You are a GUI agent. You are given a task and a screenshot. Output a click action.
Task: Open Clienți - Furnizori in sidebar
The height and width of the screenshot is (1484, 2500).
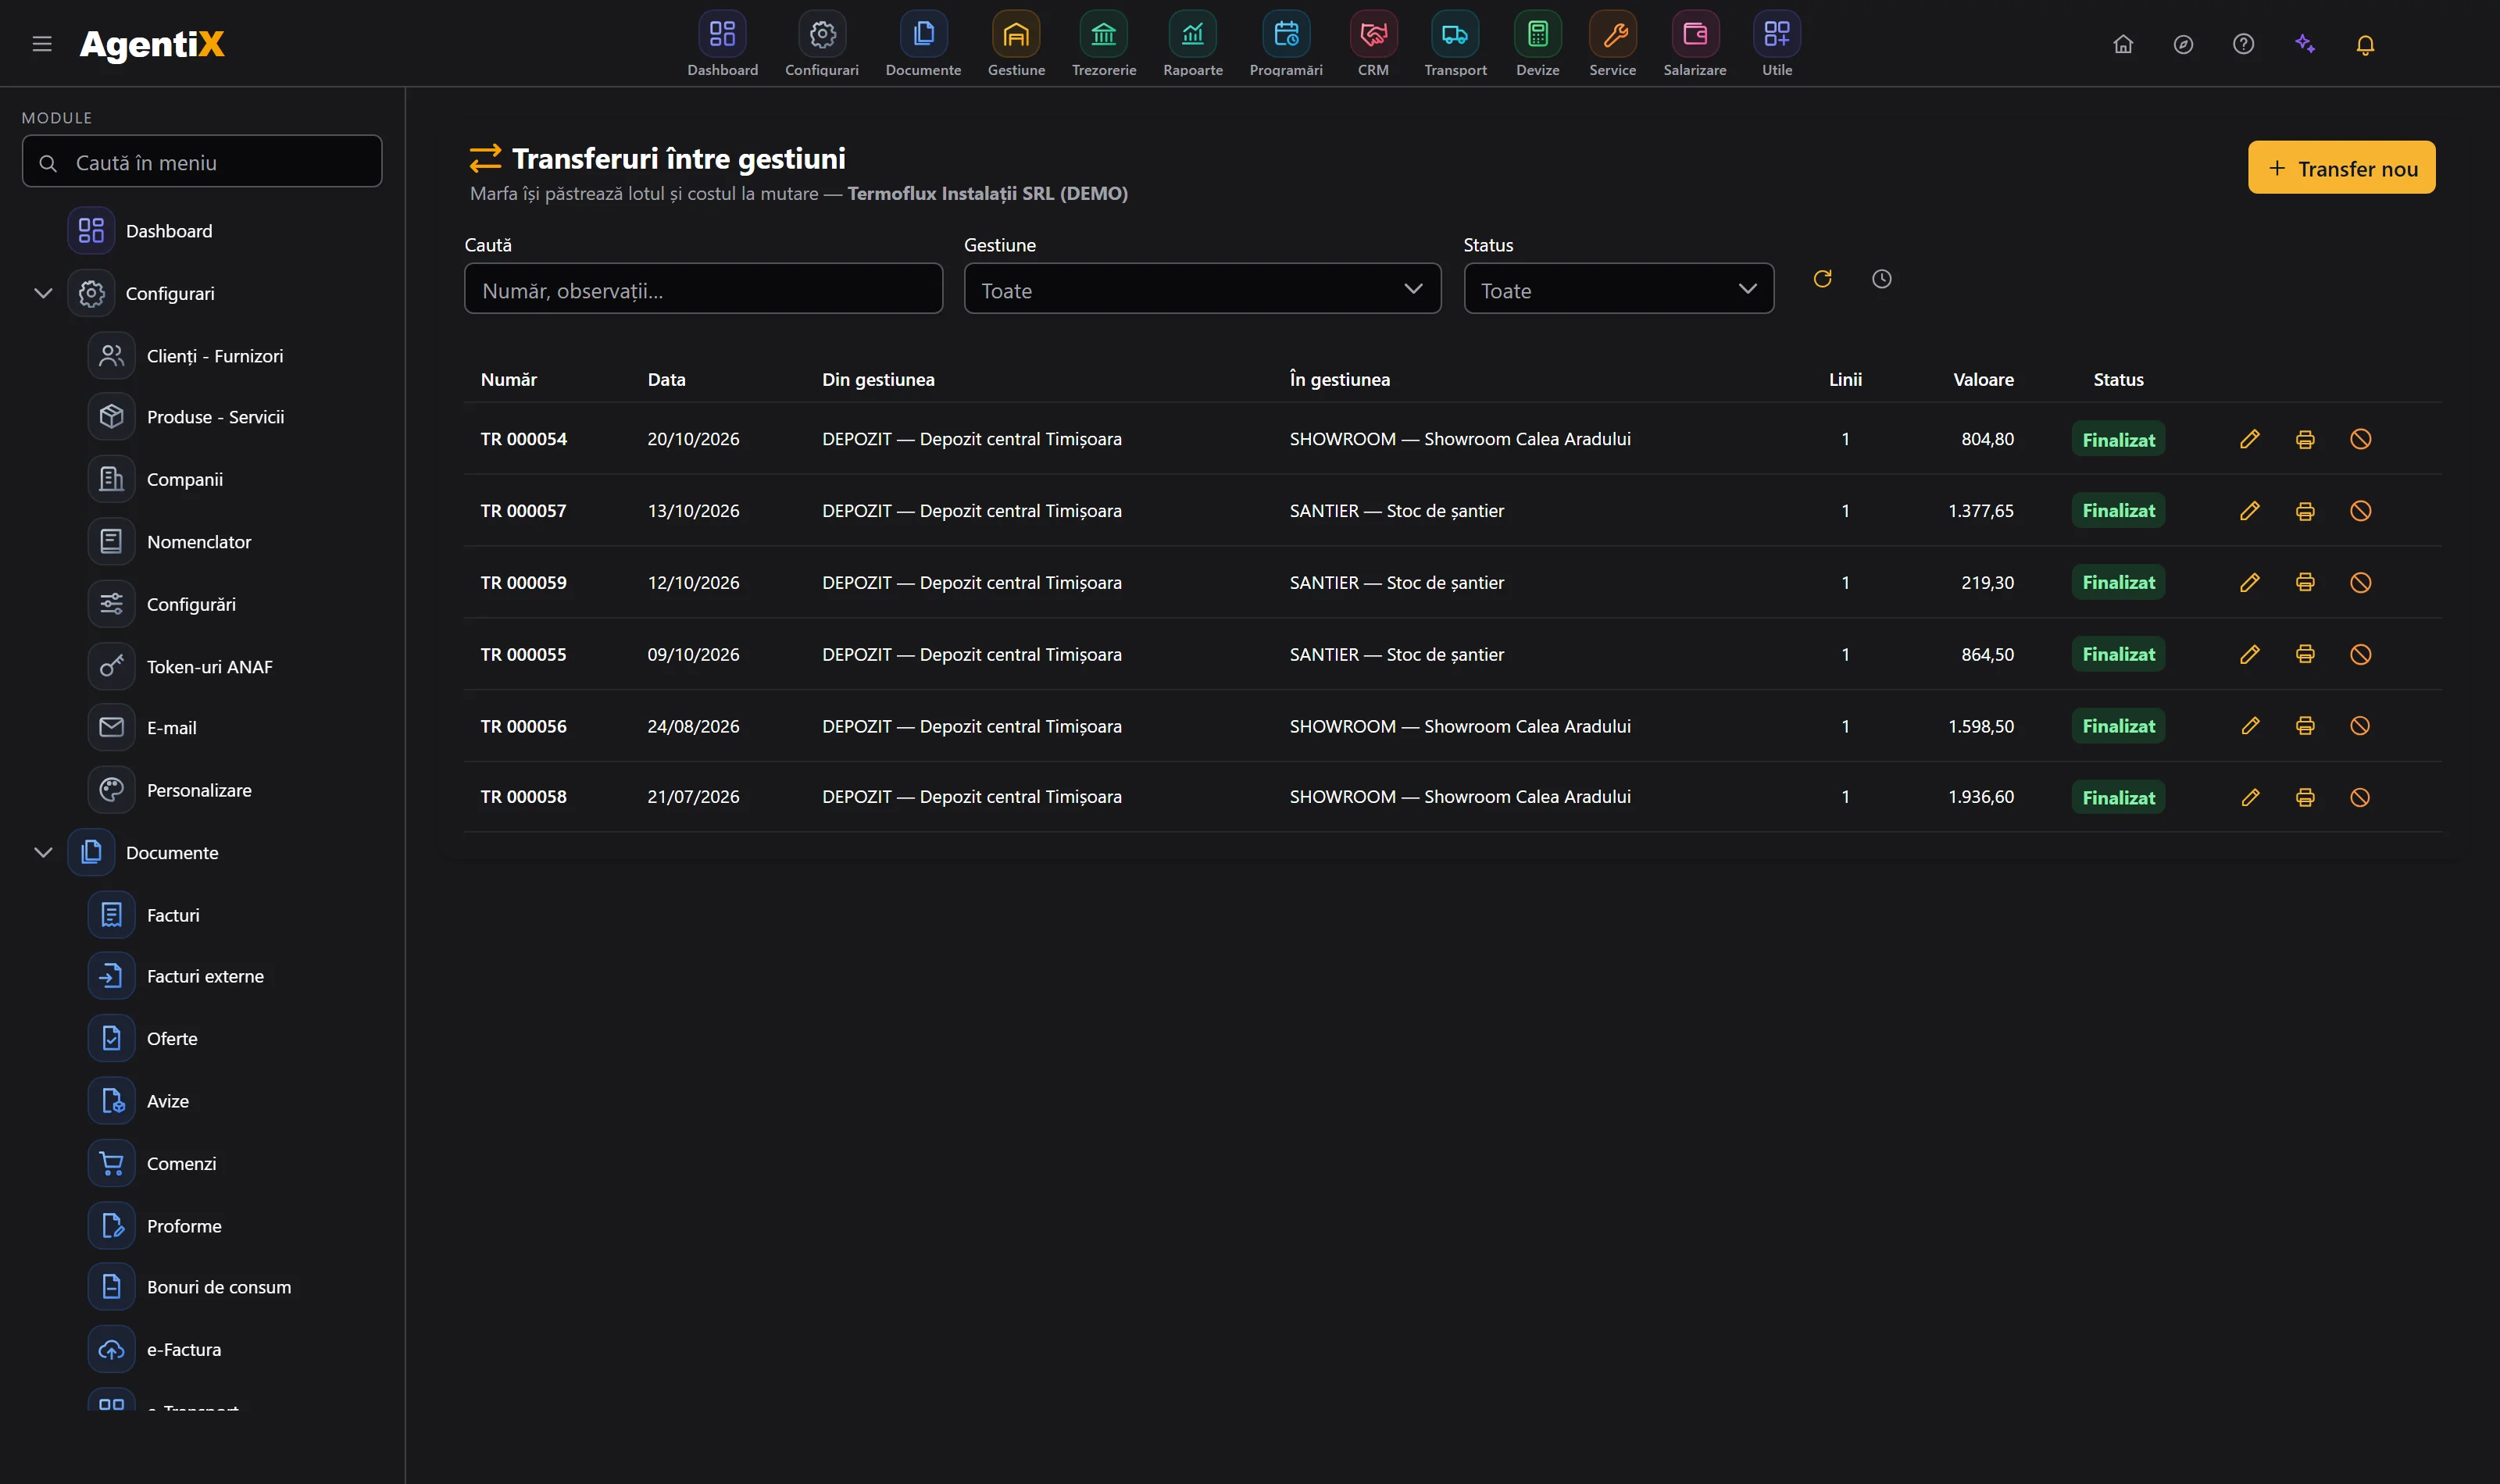(214, 356)
